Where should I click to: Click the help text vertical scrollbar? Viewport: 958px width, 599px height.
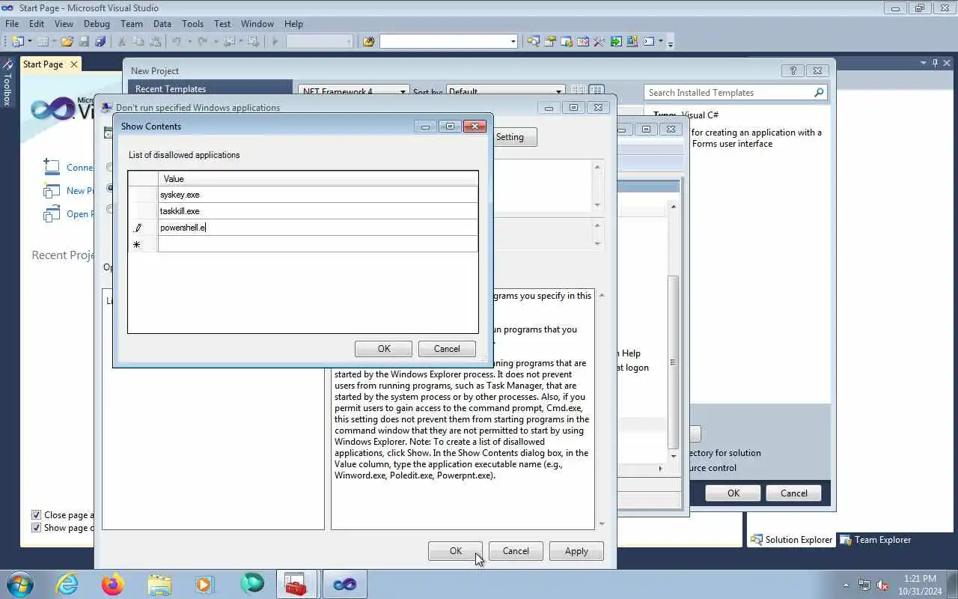602,410
